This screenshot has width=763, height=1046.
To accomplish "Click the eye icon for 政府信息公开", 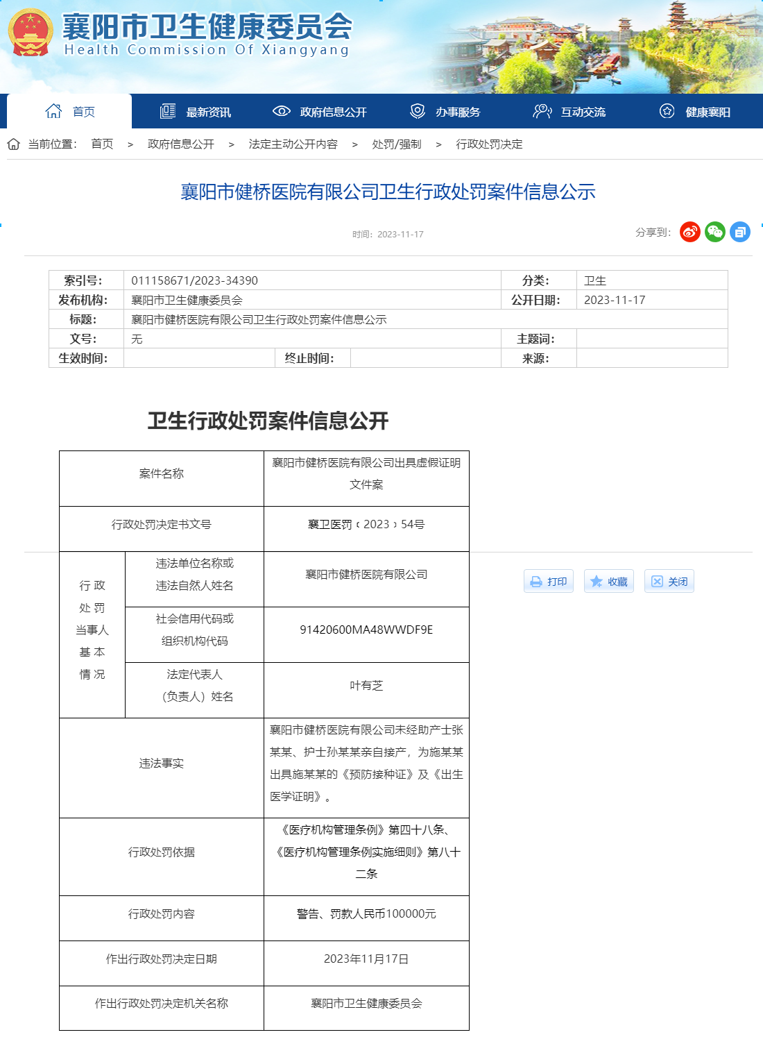I will [281, 111].
